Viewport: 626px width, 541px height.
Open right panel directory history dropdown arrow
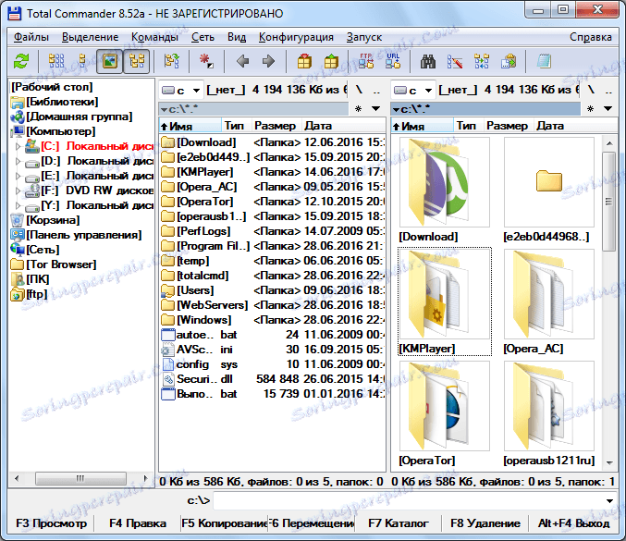tap(608, 108)
